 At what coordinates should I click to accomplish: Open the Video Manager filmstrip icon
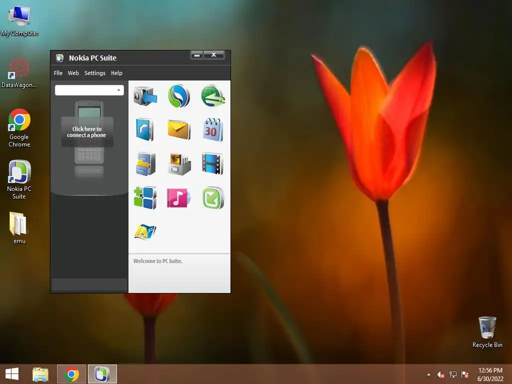click(x=212, y=163)
